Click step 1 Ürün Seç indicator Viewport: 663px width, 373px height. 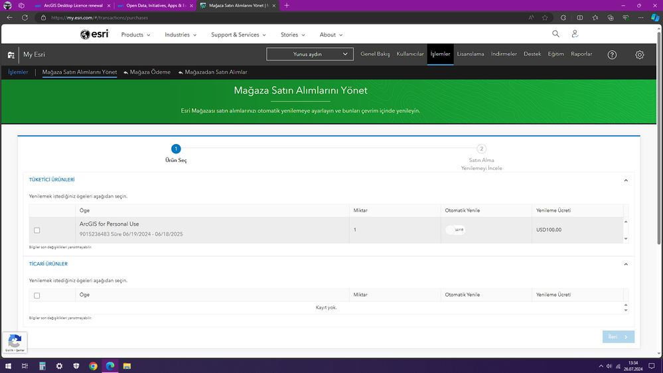(176, 149)
